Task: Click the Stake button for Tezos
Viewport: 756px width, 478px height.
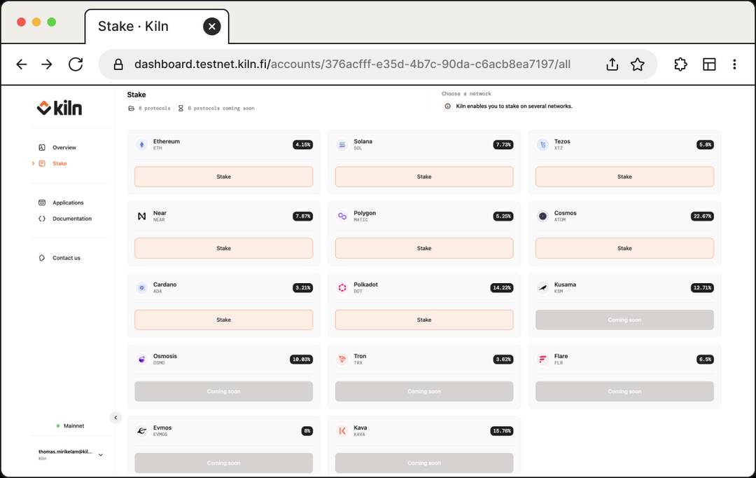Action: point(625,177)
